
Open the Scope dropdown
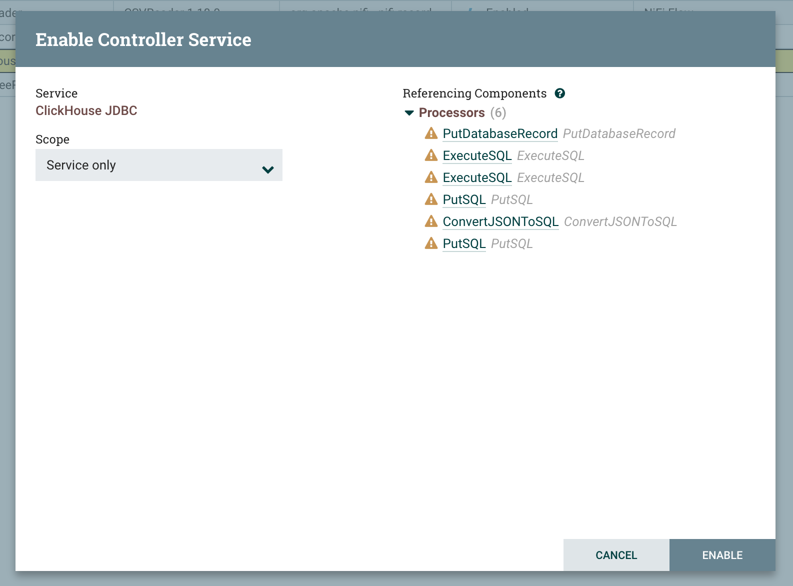(x=158, y=165)
